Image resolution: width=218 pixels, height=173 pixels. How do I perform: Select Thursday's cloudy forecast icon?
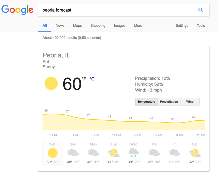click(154, 153)
